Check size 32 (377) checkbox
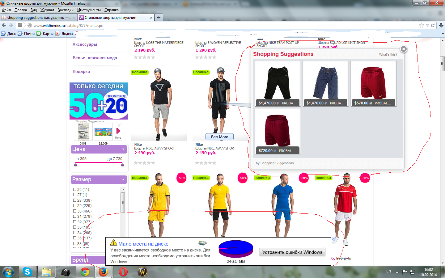 coord(75,222)
